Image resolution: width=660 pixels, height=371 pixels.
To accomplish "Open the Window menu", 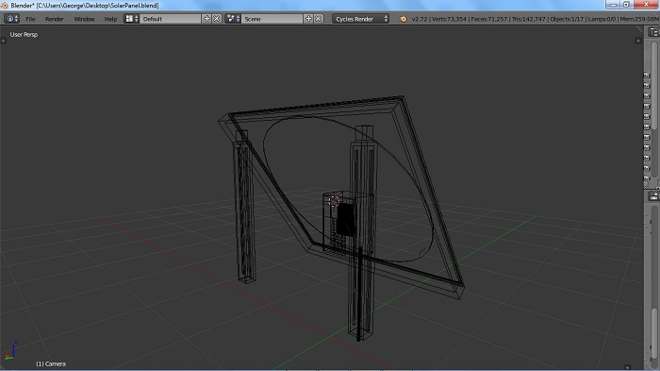I will coord(84,19).
